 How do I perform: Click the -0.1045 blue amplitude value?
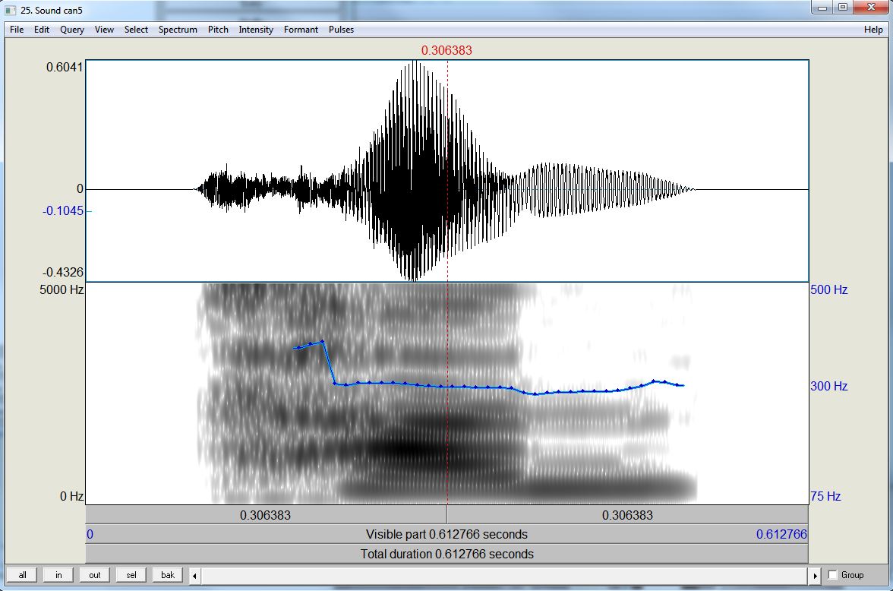pyautogui.click(x=62, y=211)
